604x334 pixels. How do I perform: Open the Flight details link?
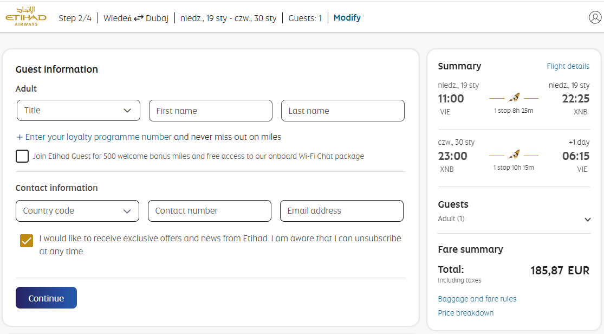click(568, 66)
